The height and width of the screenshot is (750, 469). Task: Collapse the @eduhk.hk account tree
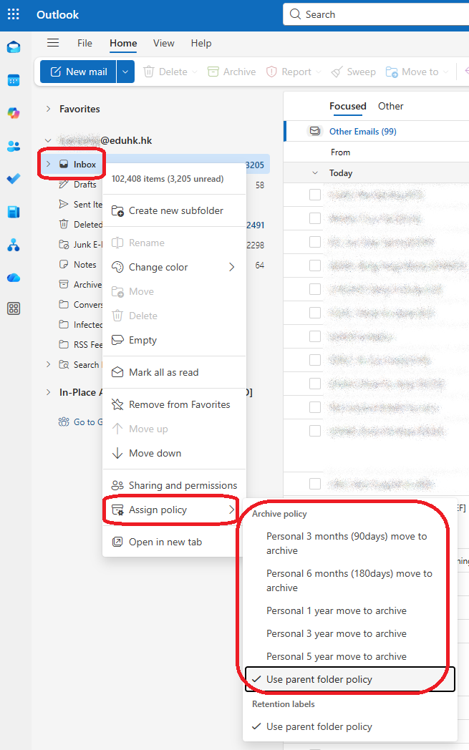click(48, 140)
